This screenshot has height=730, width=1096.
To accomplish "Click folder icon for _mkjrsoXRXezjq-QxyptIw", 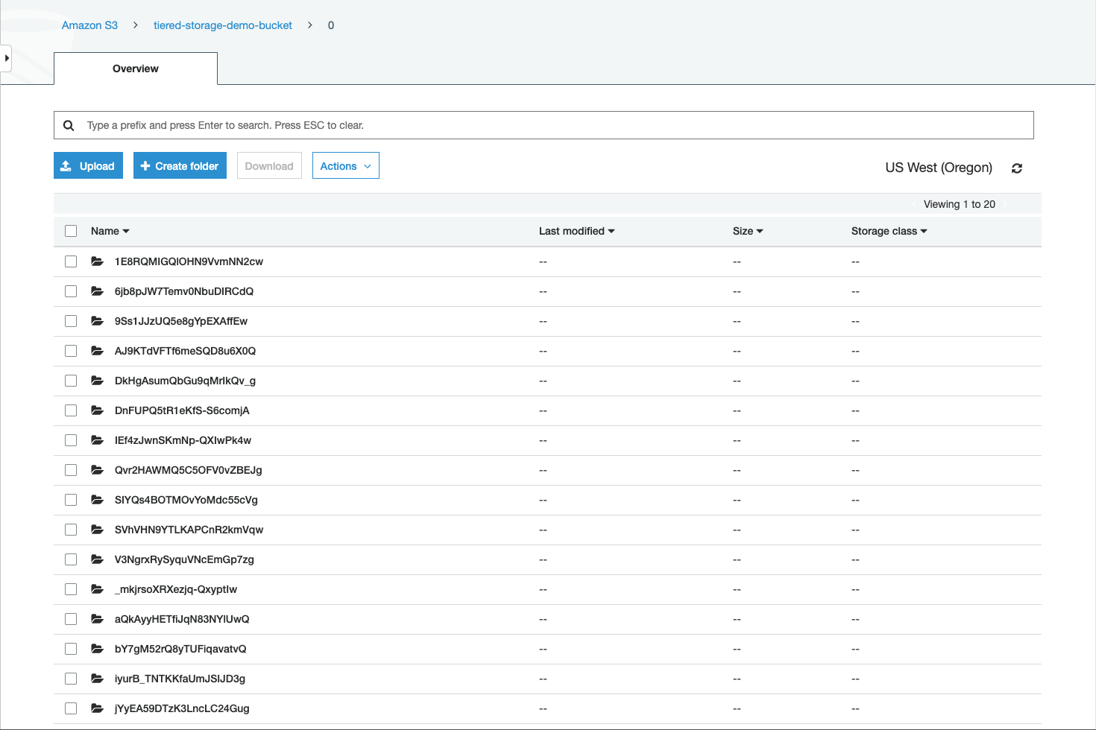I will coord(97,589).
